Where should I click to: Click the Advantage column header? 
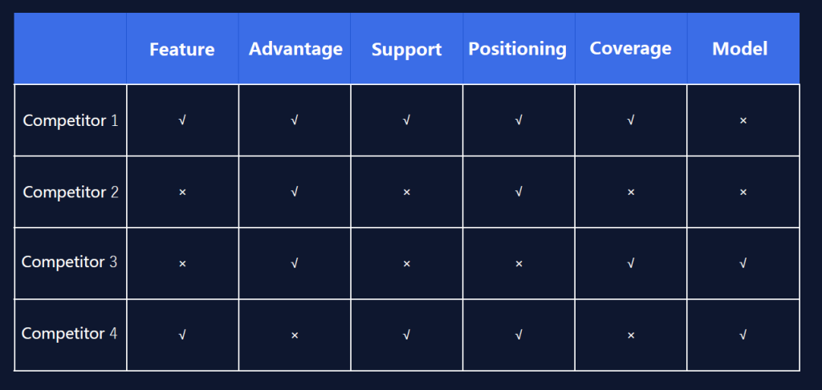[x=295, y=49]
